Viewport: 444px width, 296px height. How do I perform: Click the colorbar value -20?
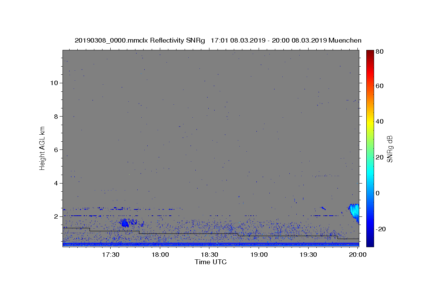(381, 229)
